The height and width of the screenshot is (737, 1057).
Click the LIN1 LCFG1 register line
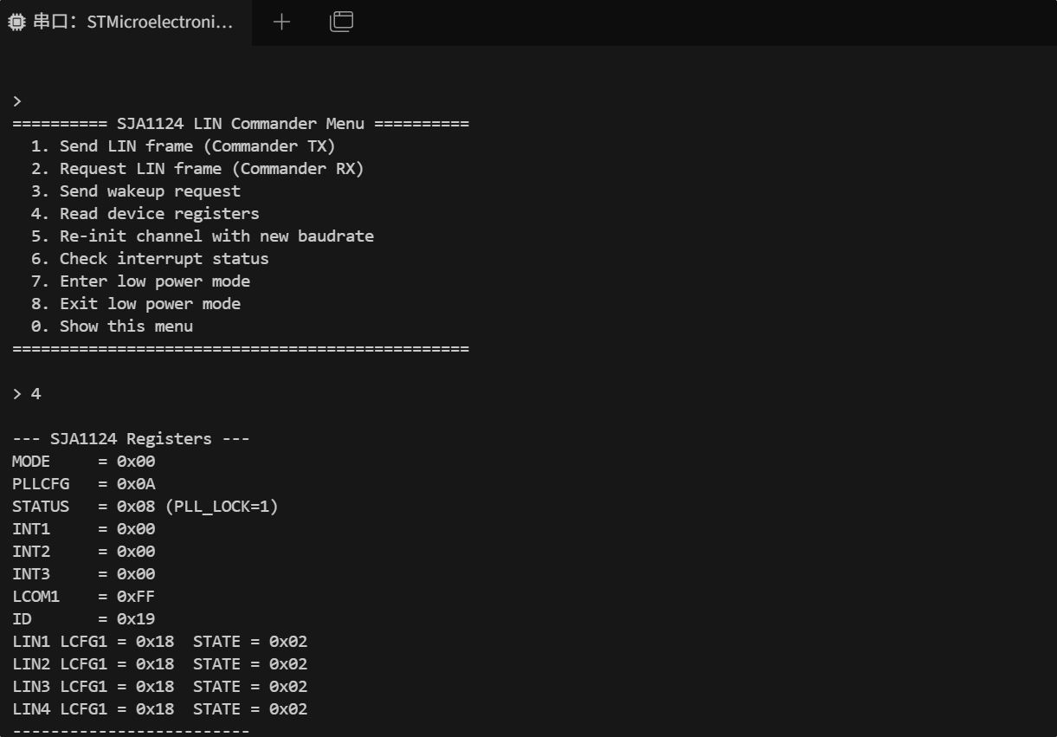pyautogui.click(x=160, y=642)
